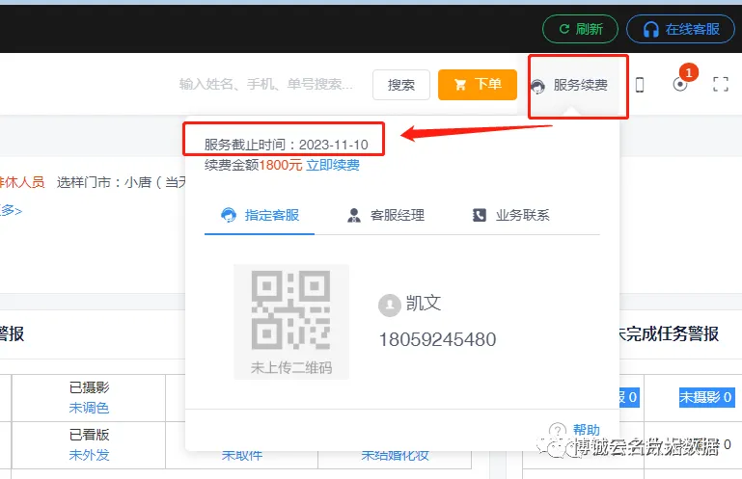
Task: Click the 立即续费 renew now link
Action: coord(333,165)
